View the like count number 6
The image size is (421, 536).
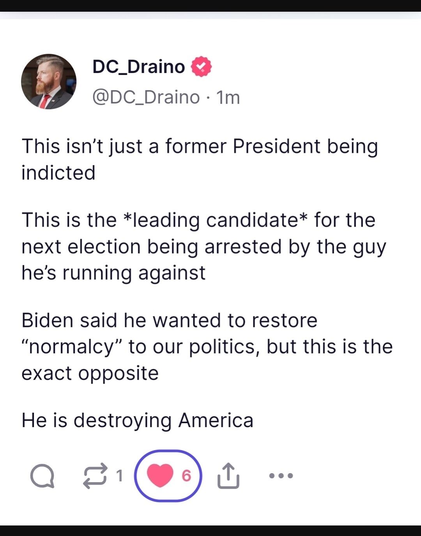pyautogui.click(x=187, y=476)
